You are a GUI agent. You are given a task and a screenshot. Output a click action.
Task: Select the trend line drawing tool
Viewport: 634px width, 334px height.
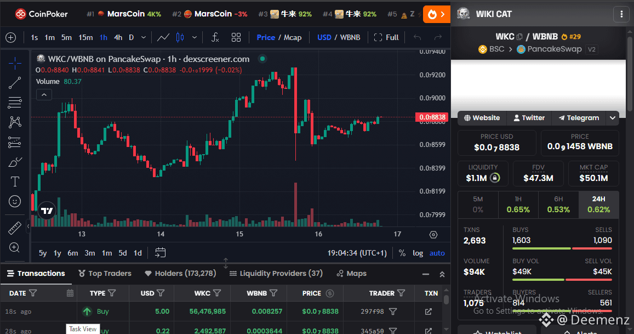[x=15, y=83]
